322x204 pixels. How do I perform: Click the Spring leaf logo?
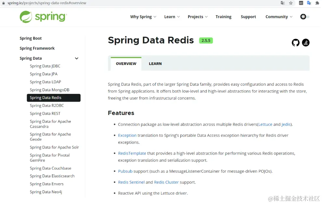26,17
